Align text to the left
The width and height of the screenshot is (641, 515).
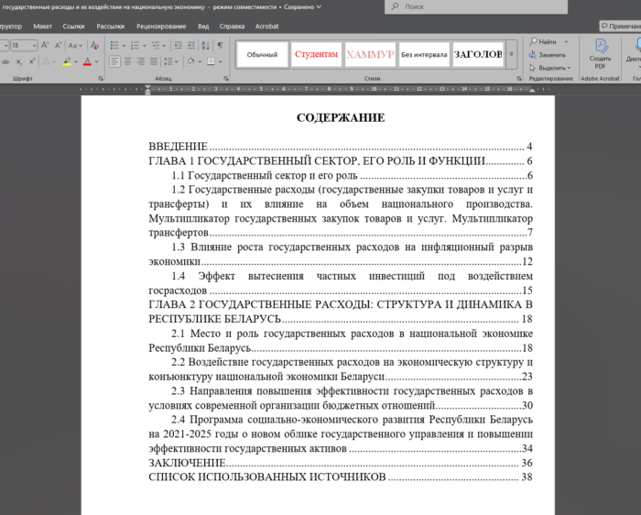114,61
